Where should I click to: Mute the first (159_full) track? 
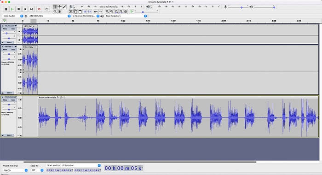(x=5, y=29)
